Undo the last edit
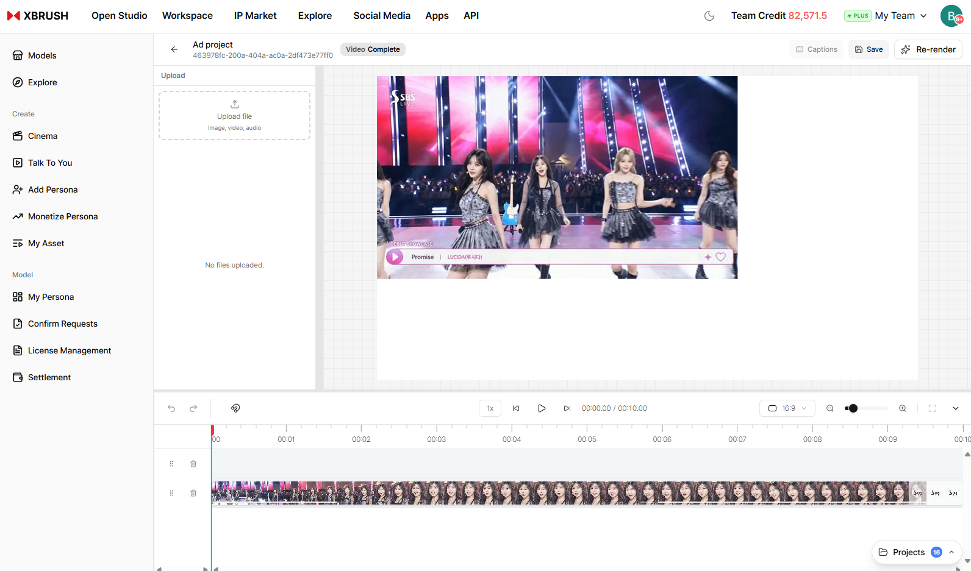The width and height of the screenshot is (971, 571). (171, 408)
